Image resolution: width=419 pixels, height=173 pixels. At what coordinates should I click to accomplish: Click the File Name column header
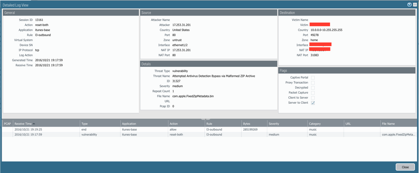(399, 124)
